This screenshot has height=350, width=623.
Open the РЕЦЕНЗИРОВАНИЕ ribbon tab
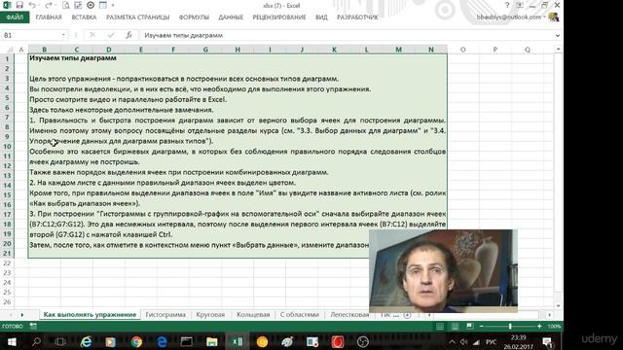click(279, 17)
